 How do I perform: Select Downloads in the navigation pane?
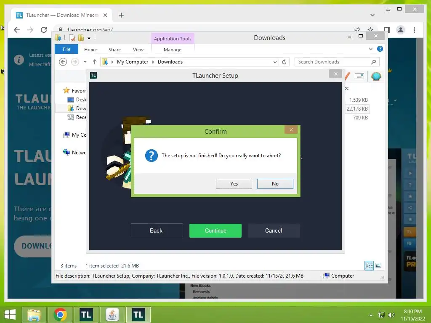coord(77,108)
